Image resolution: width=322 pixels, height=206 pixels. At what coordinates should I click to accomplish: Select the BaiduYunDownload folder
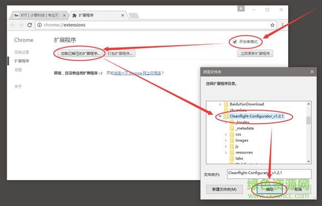click(246, 104)
